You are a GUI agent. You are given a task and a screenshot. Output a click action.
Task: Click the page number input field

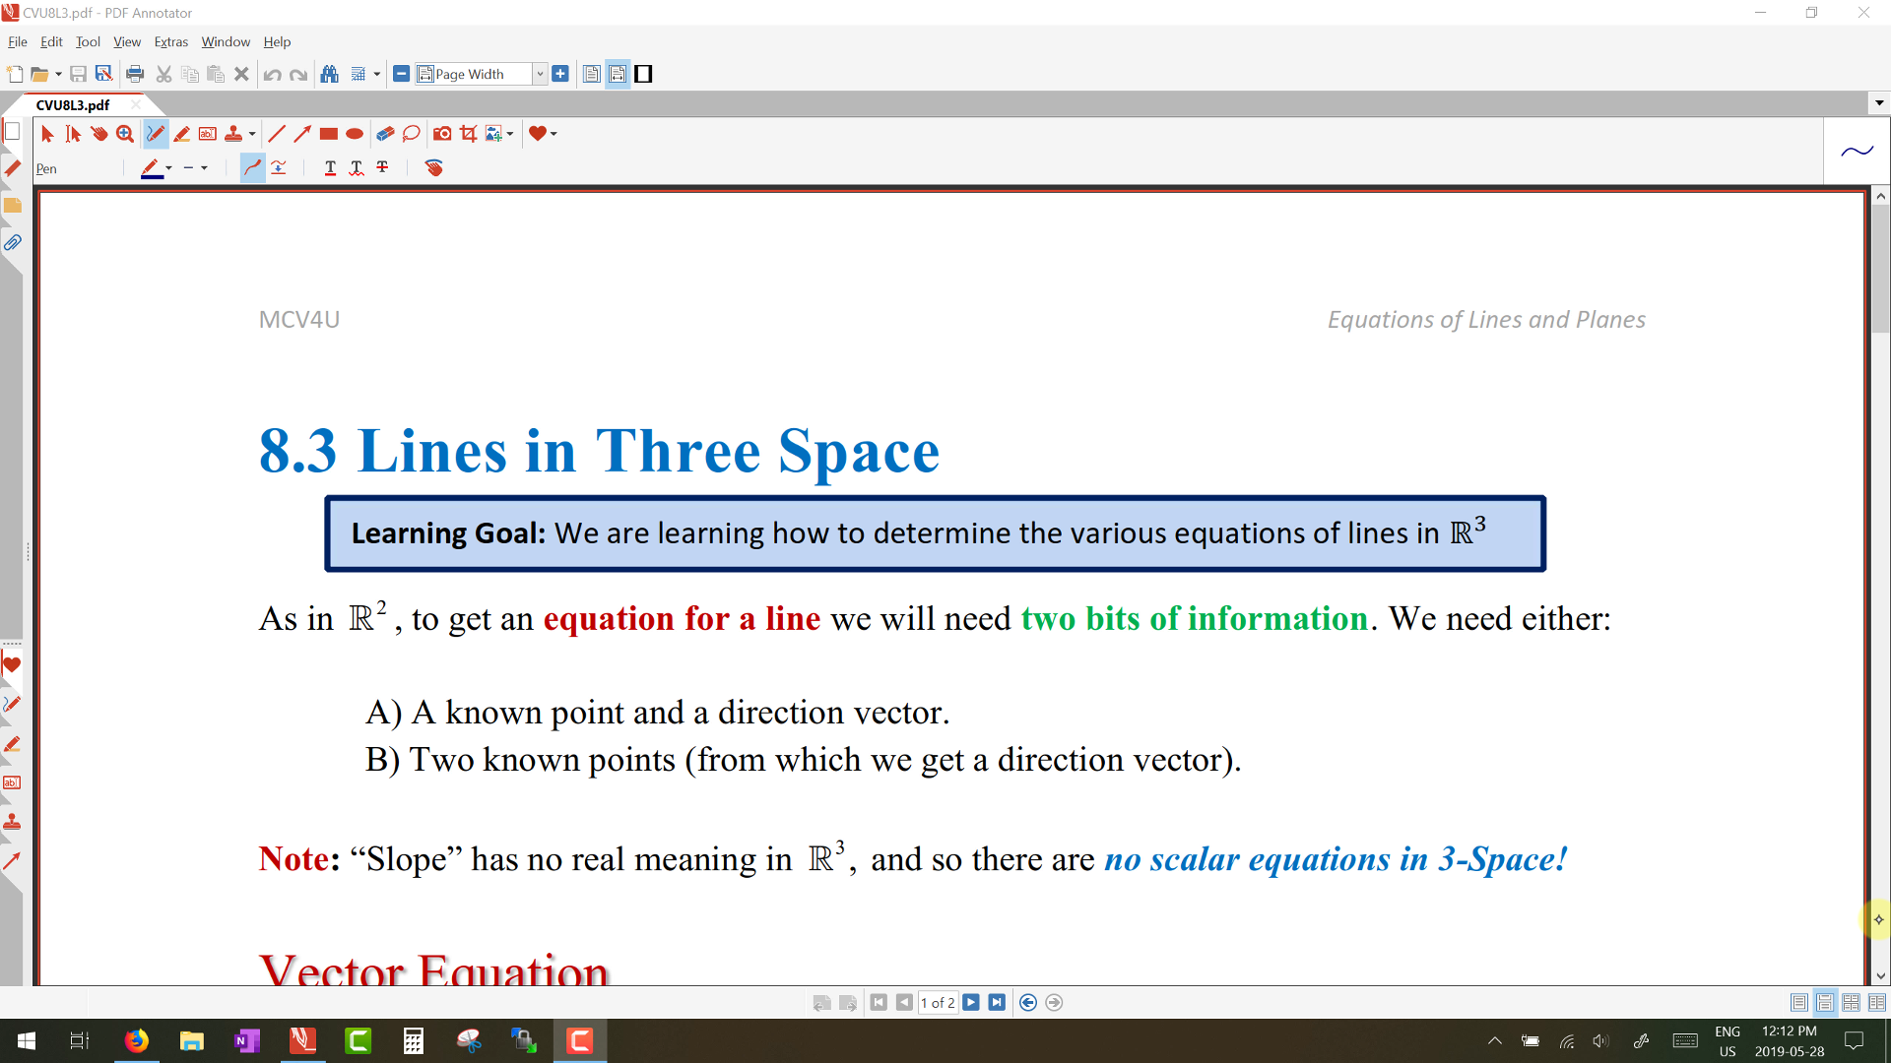(937, 1002)
